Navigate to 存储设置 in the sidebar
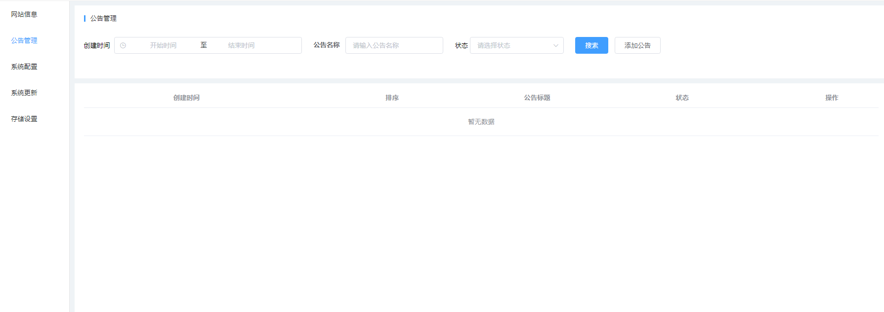Image resolution: width=884 pixels, height=312 pixels. point(24,119)
